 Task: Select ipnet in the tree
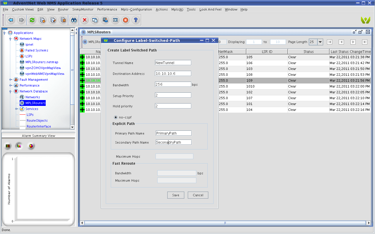(29, 44)
